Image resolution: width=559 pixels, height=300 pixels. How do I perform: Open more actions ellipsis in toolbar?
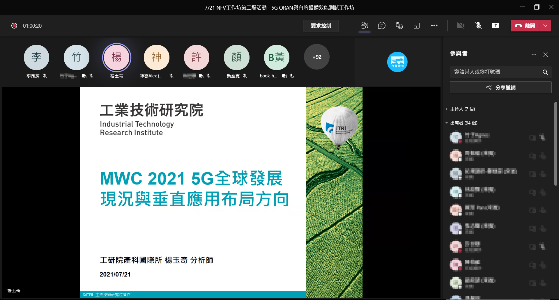(x=434, y=26)
